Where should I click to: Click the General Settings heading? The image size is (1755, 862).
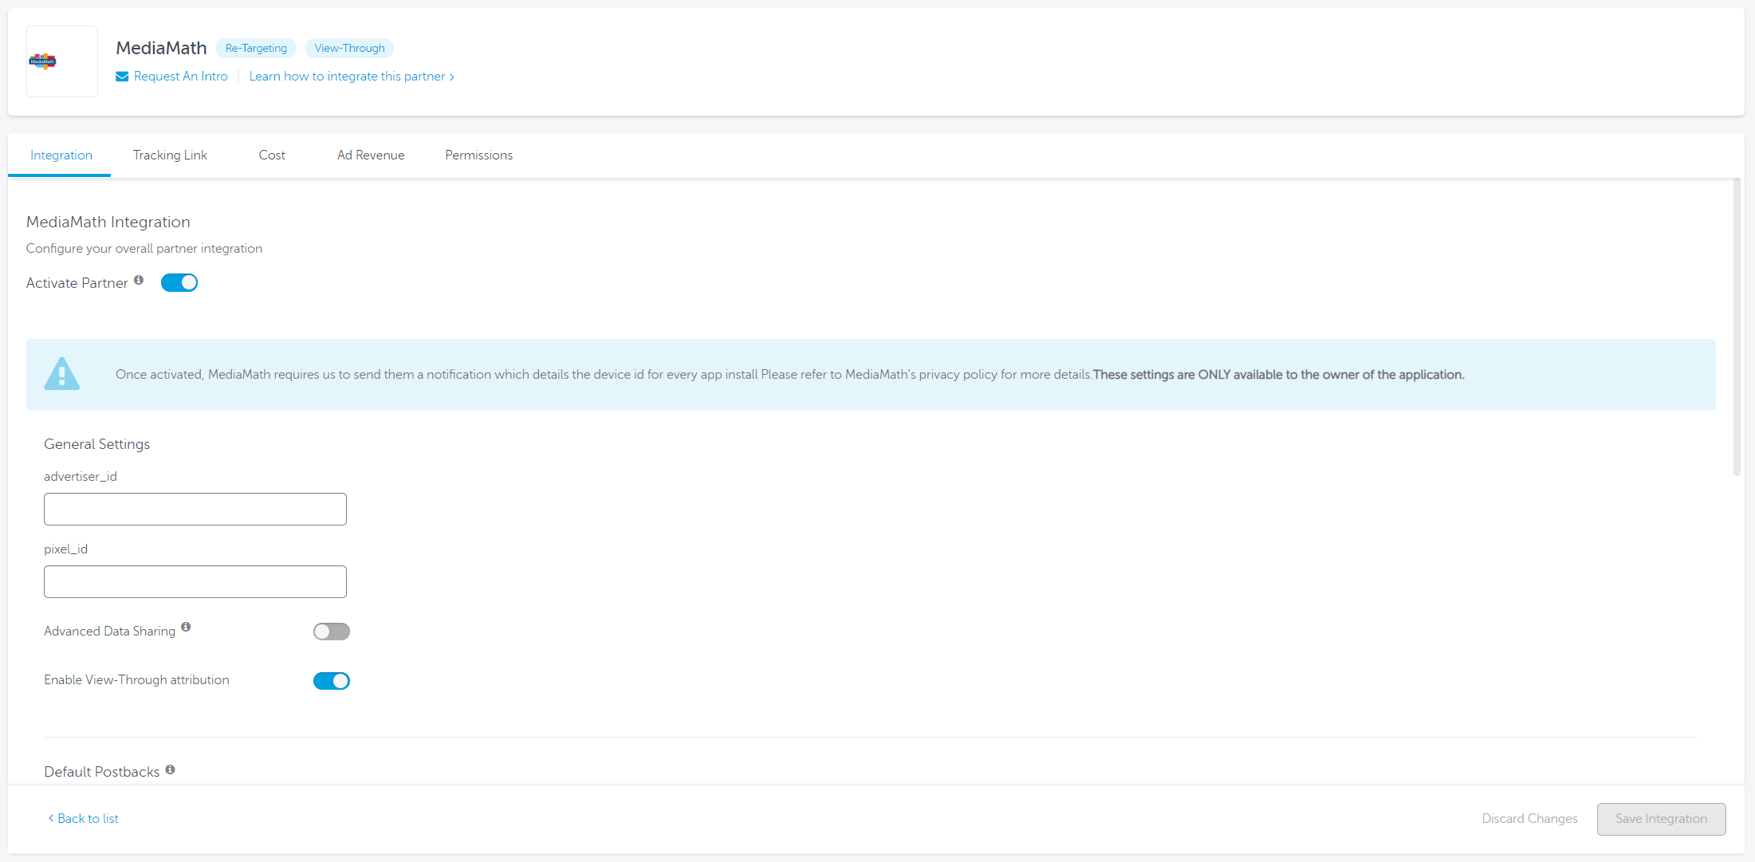pos(97,444)
